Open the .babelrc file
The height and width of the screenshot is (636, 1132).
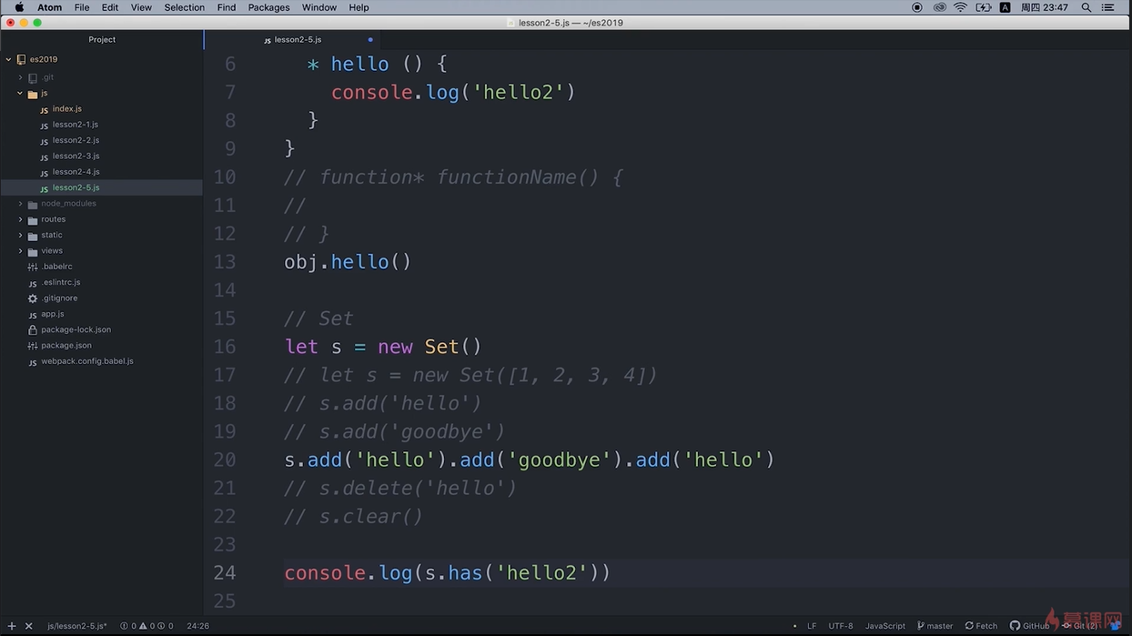56,267
